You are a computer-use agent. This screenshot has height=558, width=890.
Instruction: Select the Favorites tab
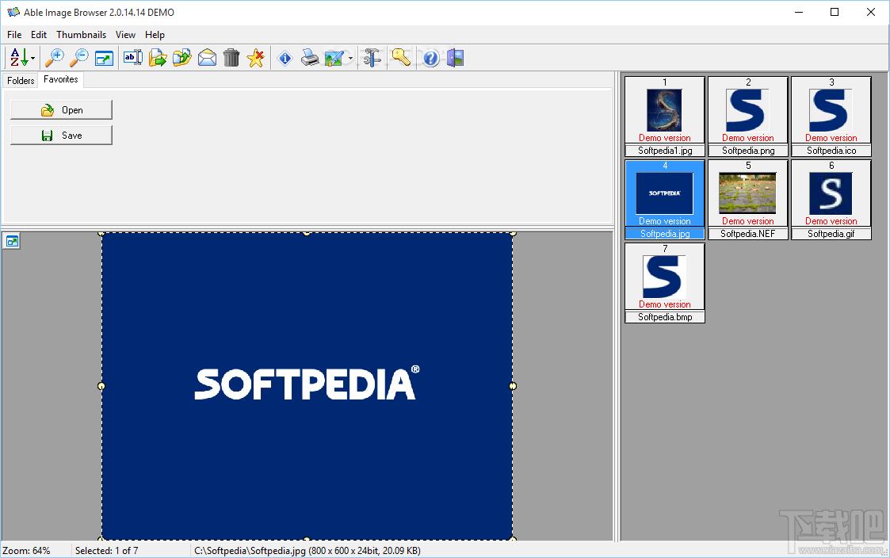(61, 79)
